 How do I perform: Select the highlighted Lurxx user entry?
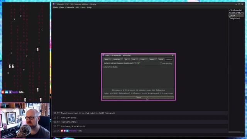point(236,15)
